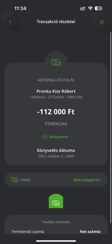Expand the További részletek section
Screen dimensions: 112x244
[x=56, y=222]
